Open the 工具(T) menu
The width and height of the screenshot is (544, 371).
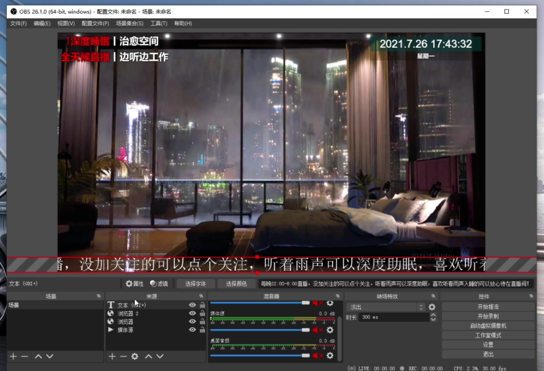[158, 23]
